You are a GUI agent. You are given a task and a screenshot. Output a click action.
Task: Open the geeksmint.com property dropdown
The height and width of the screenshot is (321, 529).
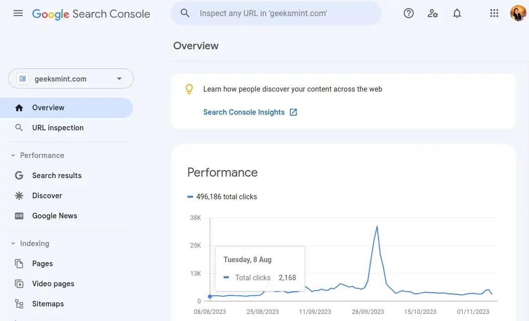pos(71,78)
